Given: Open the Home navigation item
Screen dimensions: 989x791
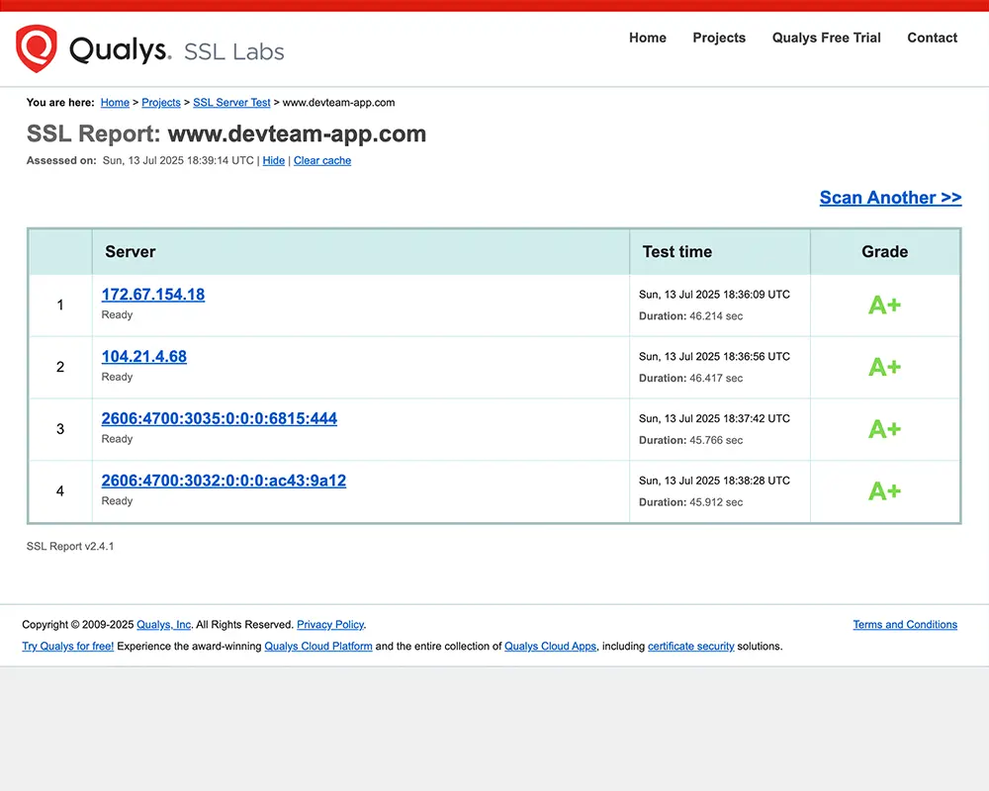Looking at the screenshot, I should pyautogui.click(x=647, y=38).
